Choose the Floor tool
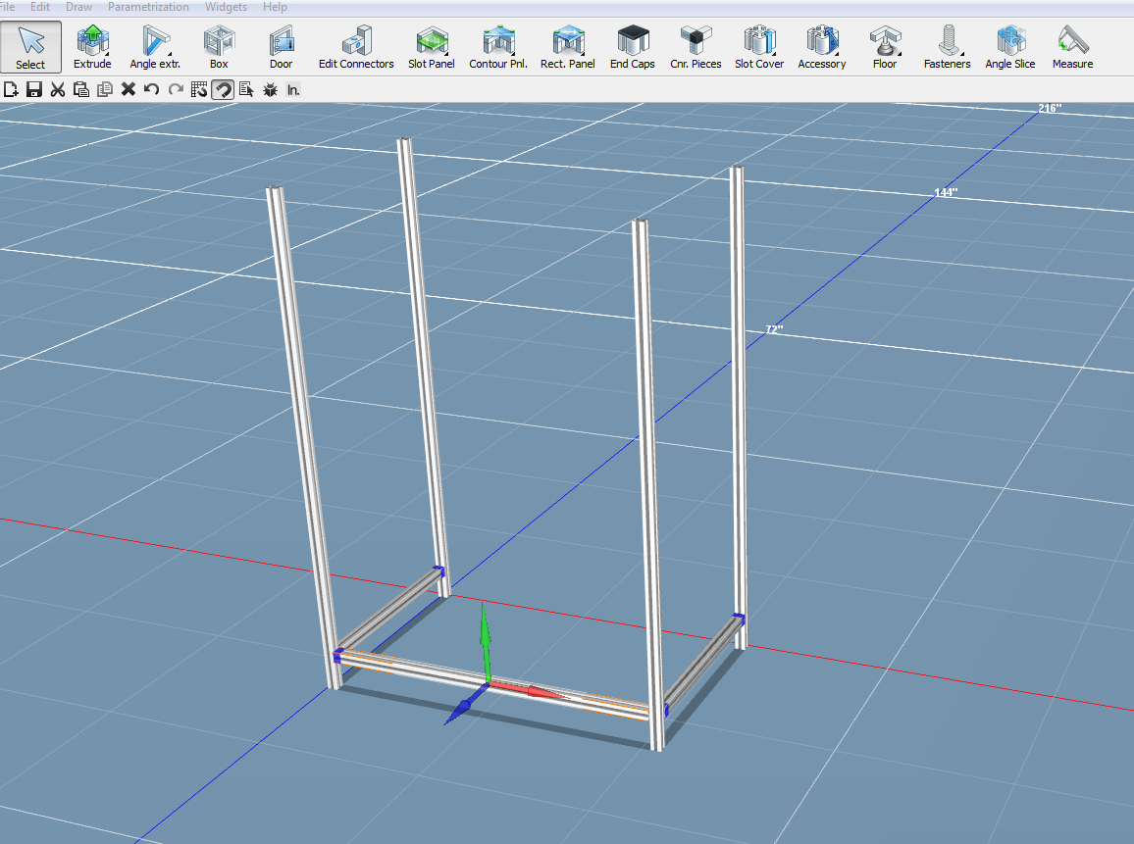 pos(885,47)
